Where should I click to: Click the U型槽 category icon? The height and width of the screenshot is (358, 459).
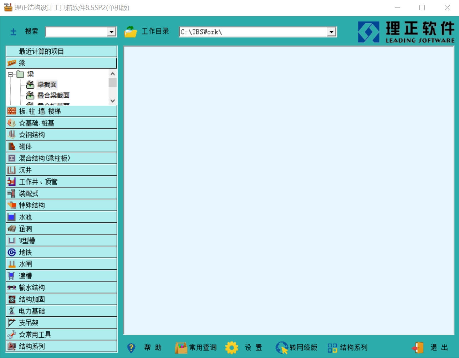click(x=12, y=240)
